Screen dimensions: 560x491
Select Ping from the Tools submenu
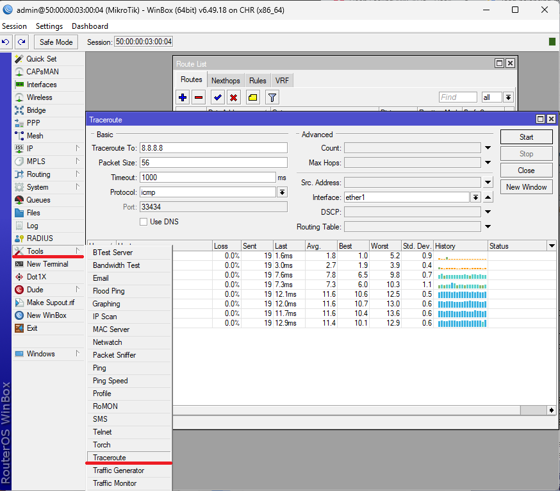(x=99, y=368)
